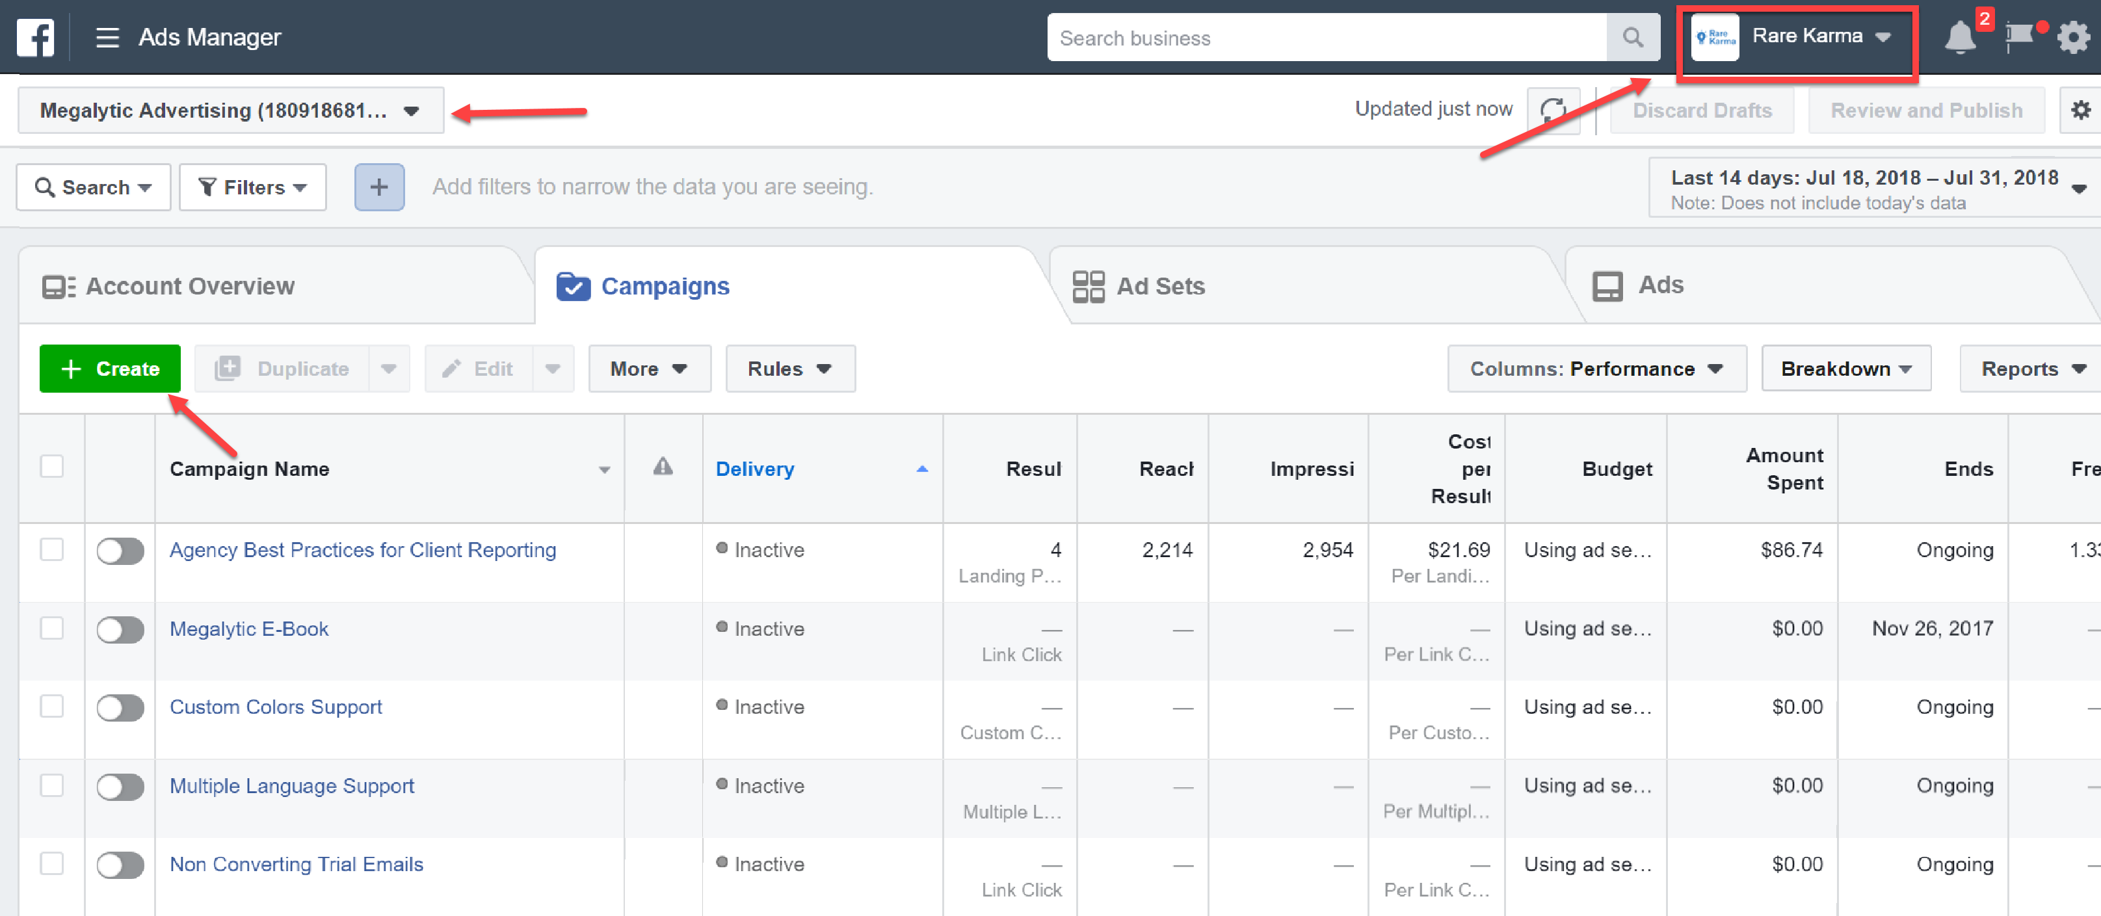The height and width of the screenshot is (916, 2101).
Task: Open the Multiple Language Support campaign
Action: (292, 785)
